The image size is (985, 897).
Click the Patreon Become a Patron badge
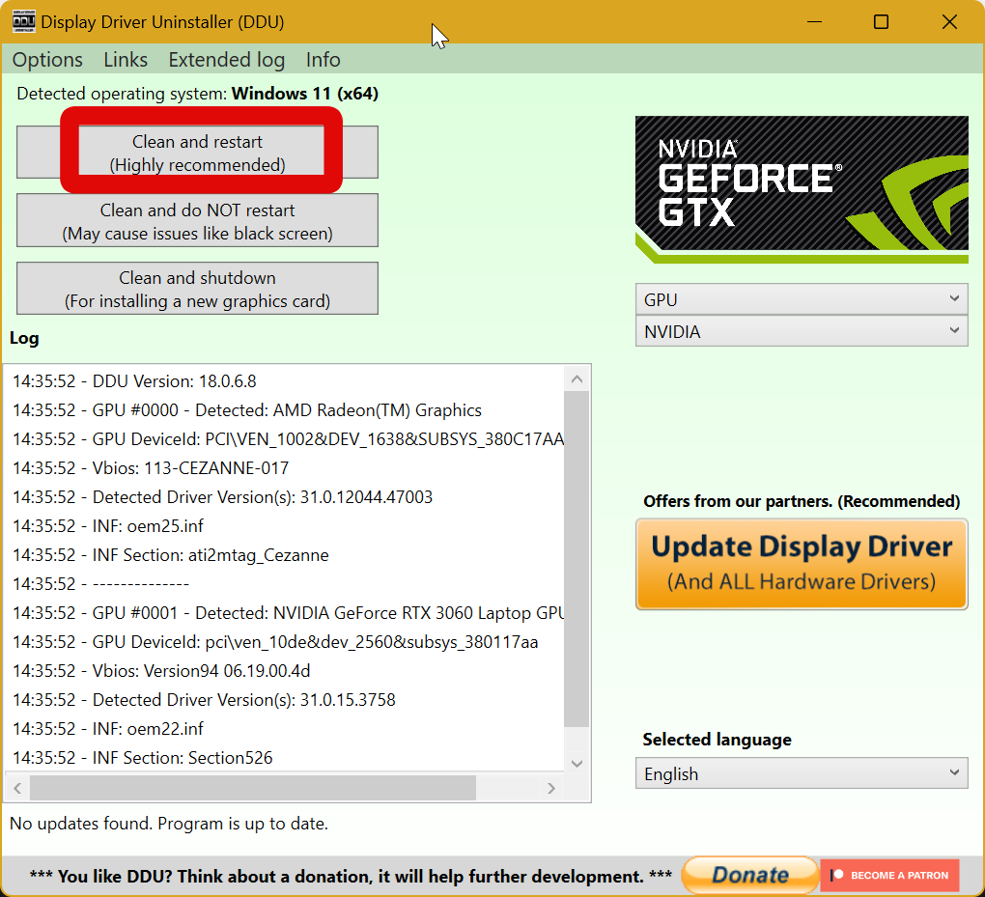(888, 875)
